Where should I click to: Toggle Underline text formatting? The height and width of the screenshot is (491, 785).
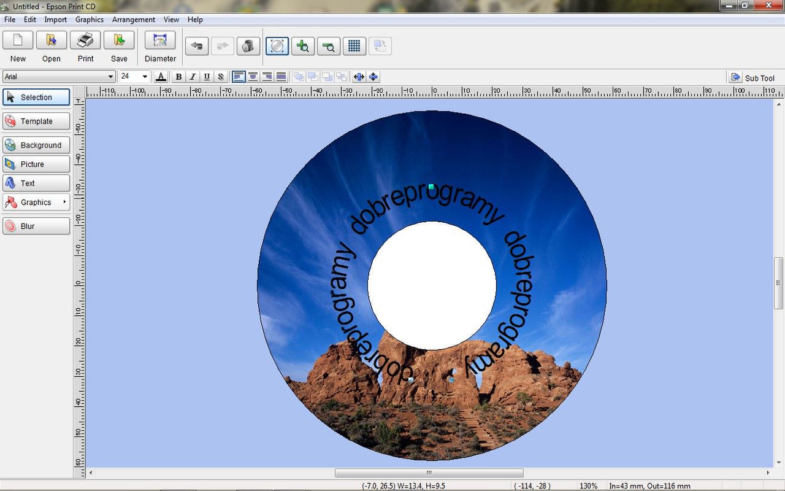pyautogui.click(x=207, y=77)
